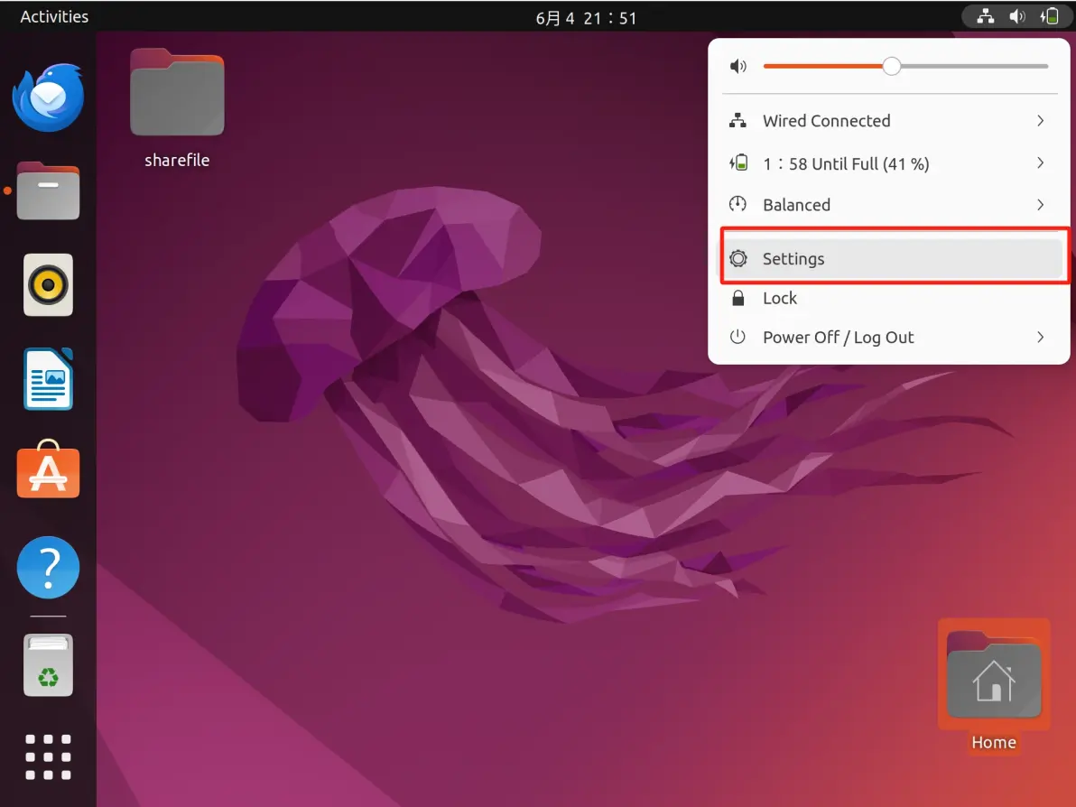This screenshot has width=1076, height=807.
Task: Expand the Wired Connected submenu arrow
Action: (1040, 121)
